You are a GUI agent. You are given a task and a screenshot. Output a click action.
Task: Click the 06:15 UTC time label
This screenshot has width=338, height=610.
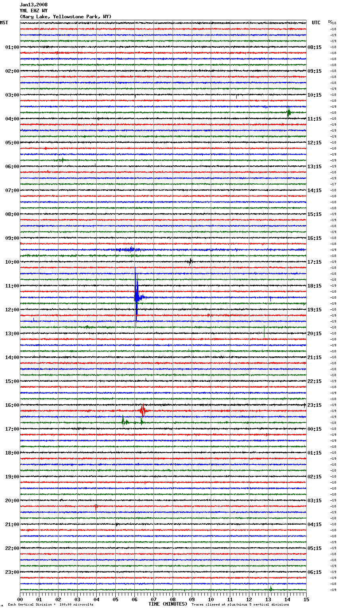click(x=315, y=572)
